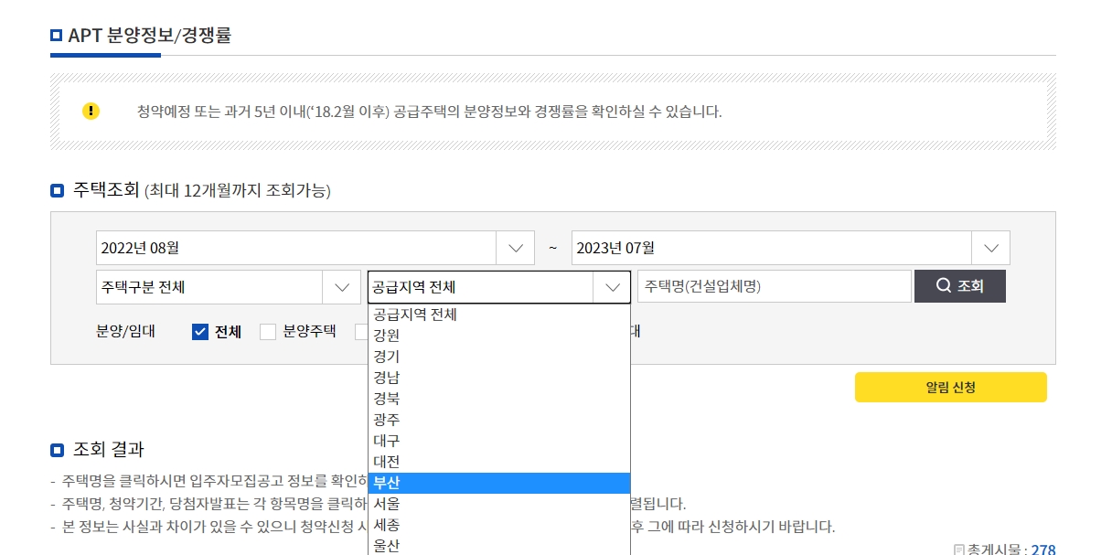Screen dimensions: 1112x555
Task: Select 대구 from the region dropdown
Action: point(387,441)
